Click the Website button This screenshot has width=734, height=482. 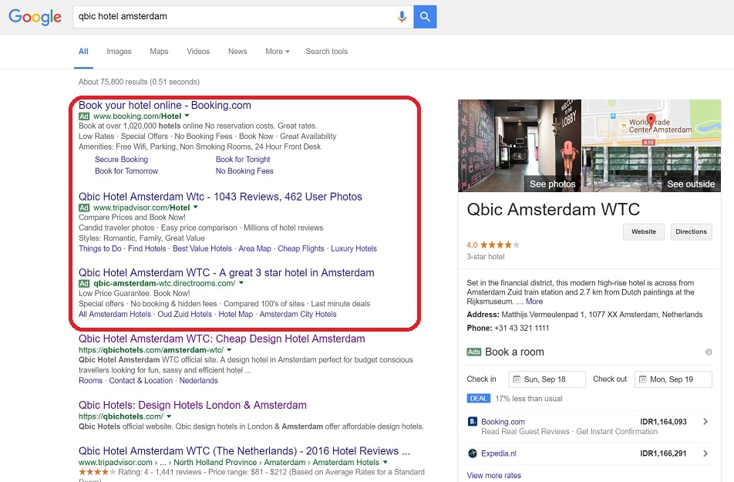click(x=644, y=231)
